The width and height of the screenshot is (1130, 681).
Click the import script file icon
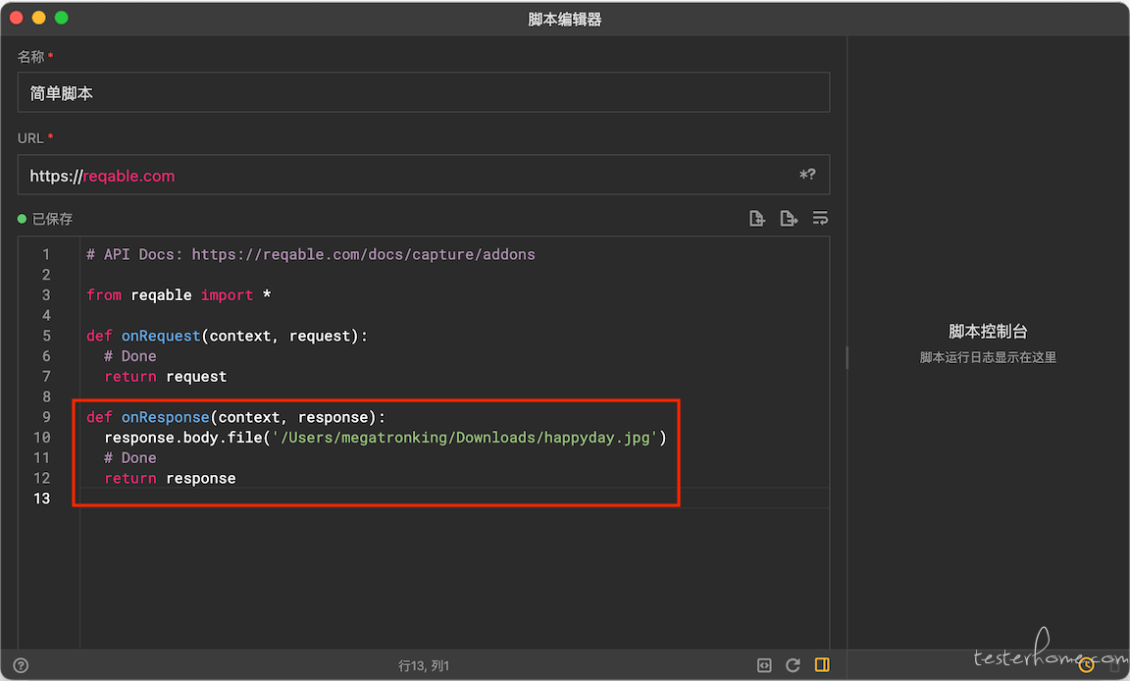click(x=756, y=219)
